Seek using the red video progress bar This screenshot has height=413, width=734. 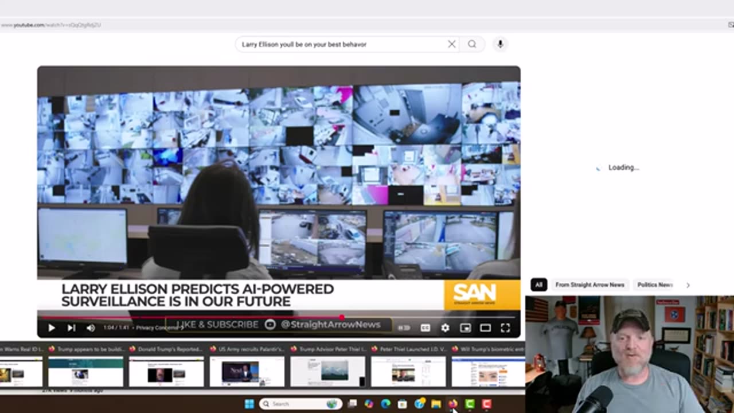point(279,317)
